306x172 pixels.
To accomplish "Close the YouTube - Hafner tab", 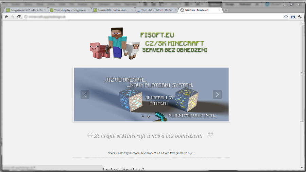I will coord(176,10).
